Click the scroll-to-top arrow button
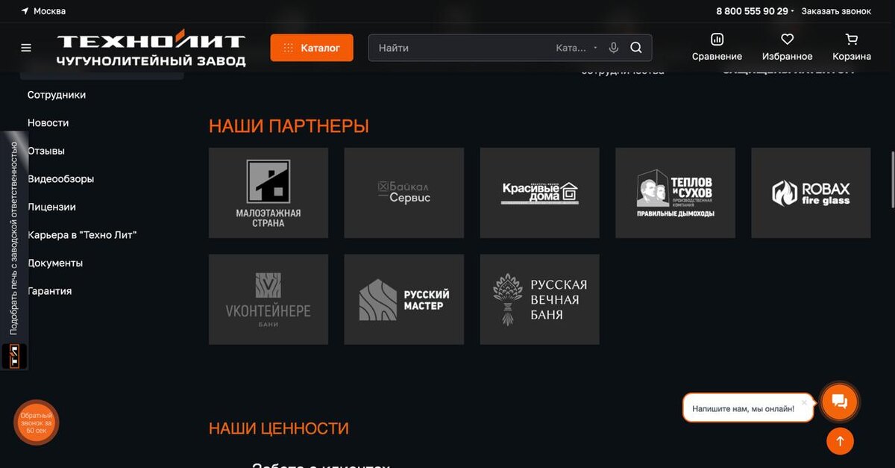The image size is (895, 468). (840, 441)
